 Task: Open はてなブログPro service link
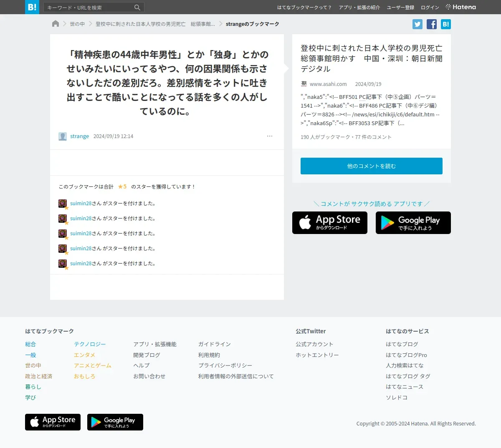[406, 355]
